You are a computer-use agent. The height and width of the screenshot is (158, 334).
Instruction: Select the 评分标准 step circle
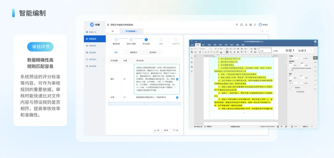tap(146, 39)
